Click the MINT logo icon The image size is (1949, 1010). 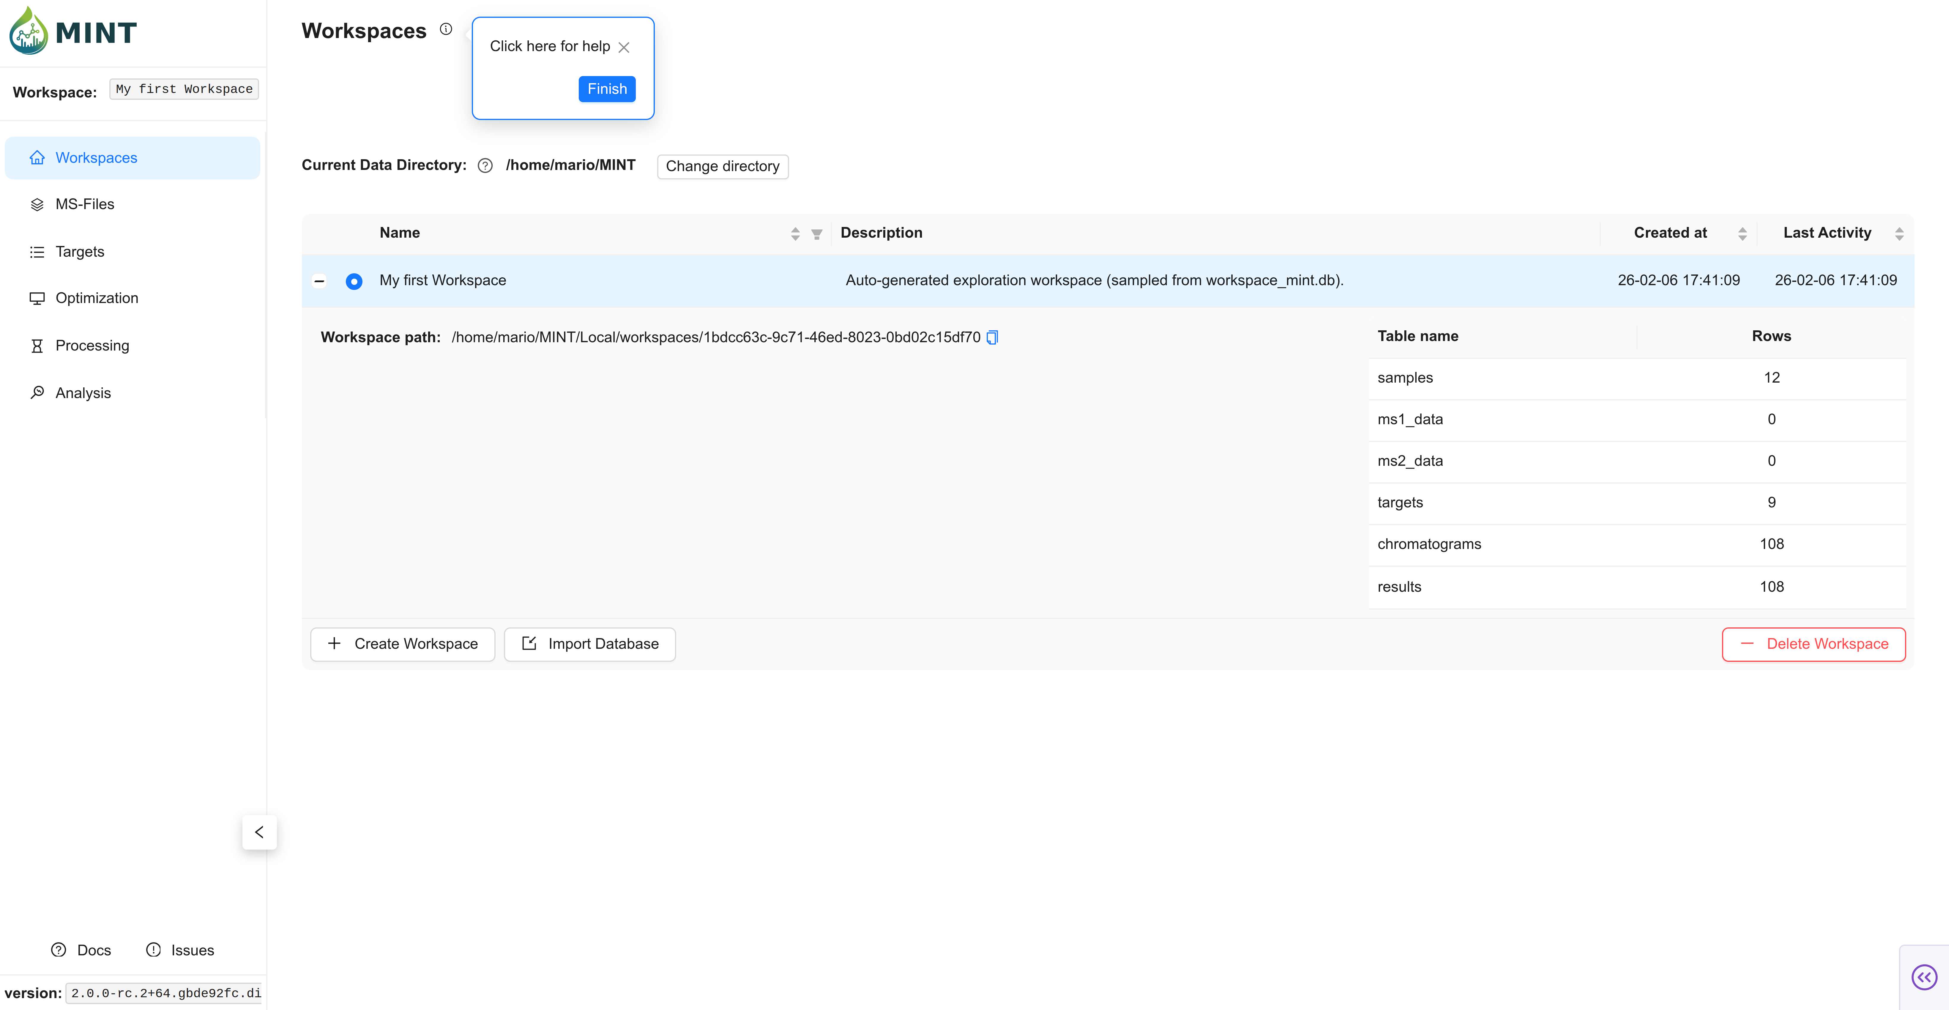[29, 31]
